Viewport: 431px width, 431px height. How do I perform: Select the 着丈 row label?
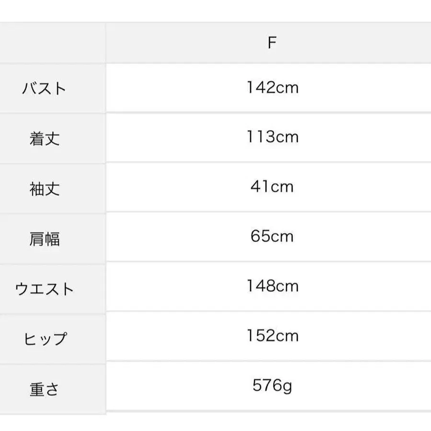45,139
